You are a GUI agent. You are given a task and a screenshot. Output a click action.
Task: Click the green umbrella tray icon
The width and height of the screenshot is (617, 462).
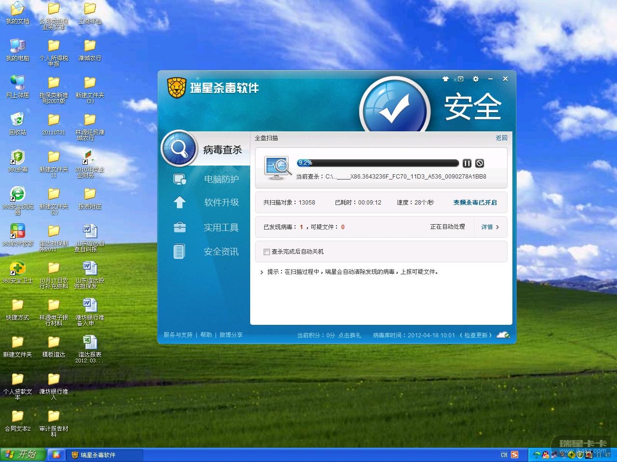pyautogui.click(x=537, y=455)
